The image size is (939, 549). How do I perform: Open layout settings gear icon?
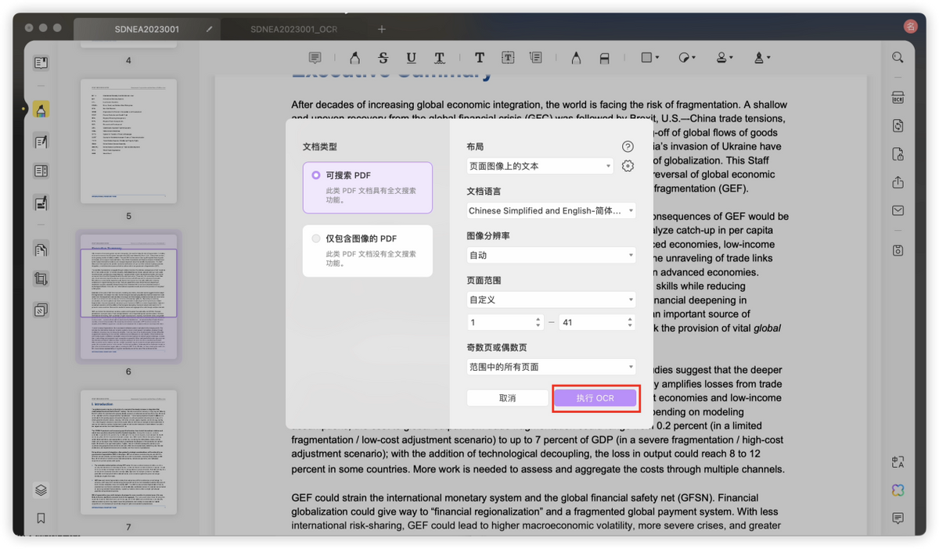point(628,166)
